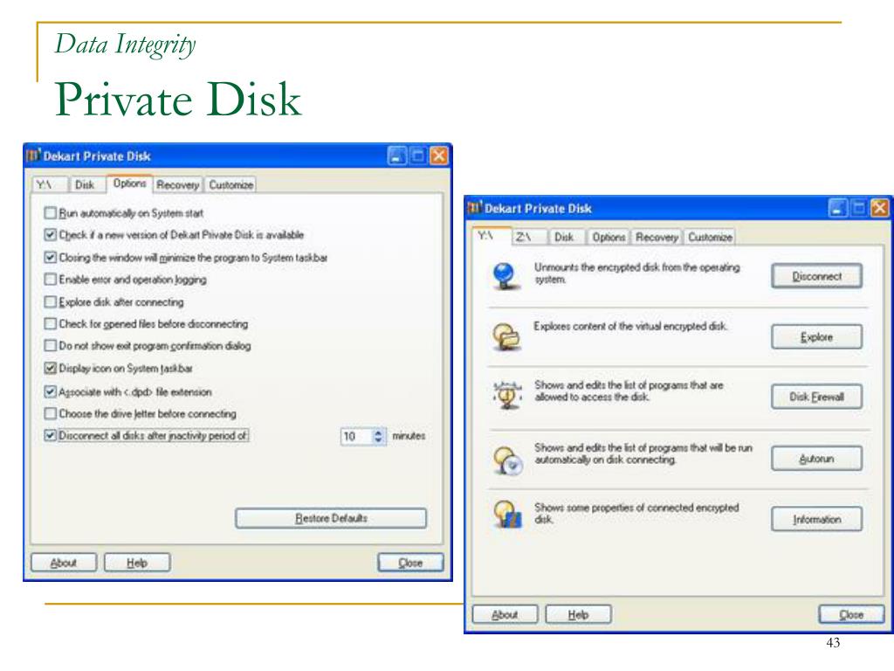Uncheck Display icon on System taskbar
Image resolution: width=894 pixels, height=671 pixels.
click(x=50, y=368)
